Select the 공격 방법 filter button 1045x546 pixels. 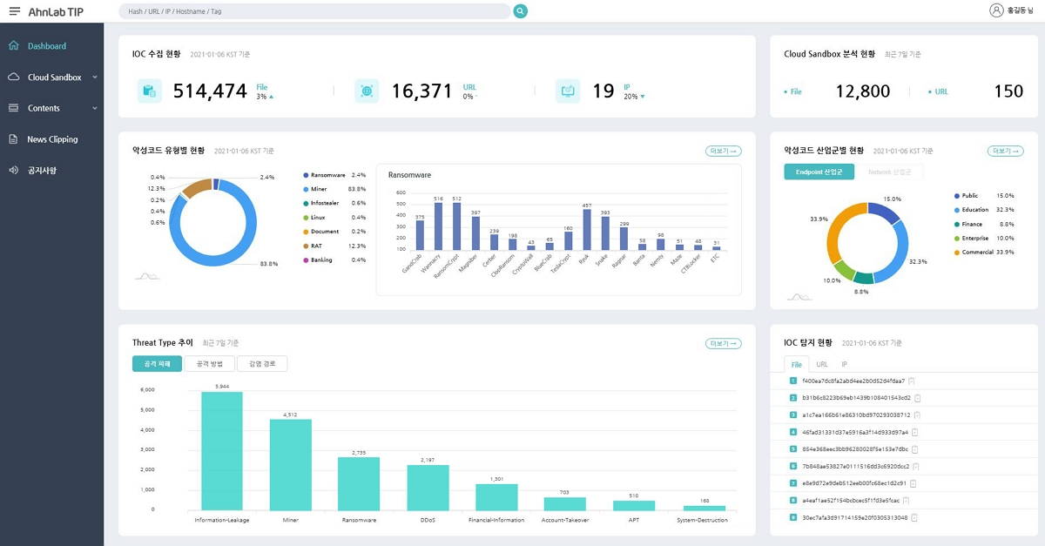pyautogui.click(x=209, y=364)
